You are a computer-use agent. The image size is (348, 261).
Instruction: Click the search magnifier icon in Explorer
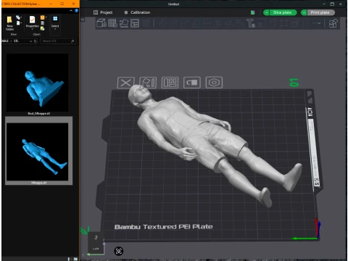72,41
